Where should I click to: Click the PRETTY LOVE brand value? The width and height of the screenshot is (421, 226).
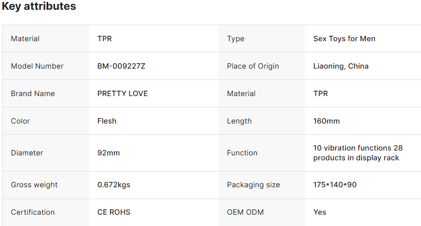[123, 94]
